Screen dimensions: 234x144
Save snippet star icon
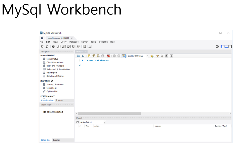(x=152, y=56)
